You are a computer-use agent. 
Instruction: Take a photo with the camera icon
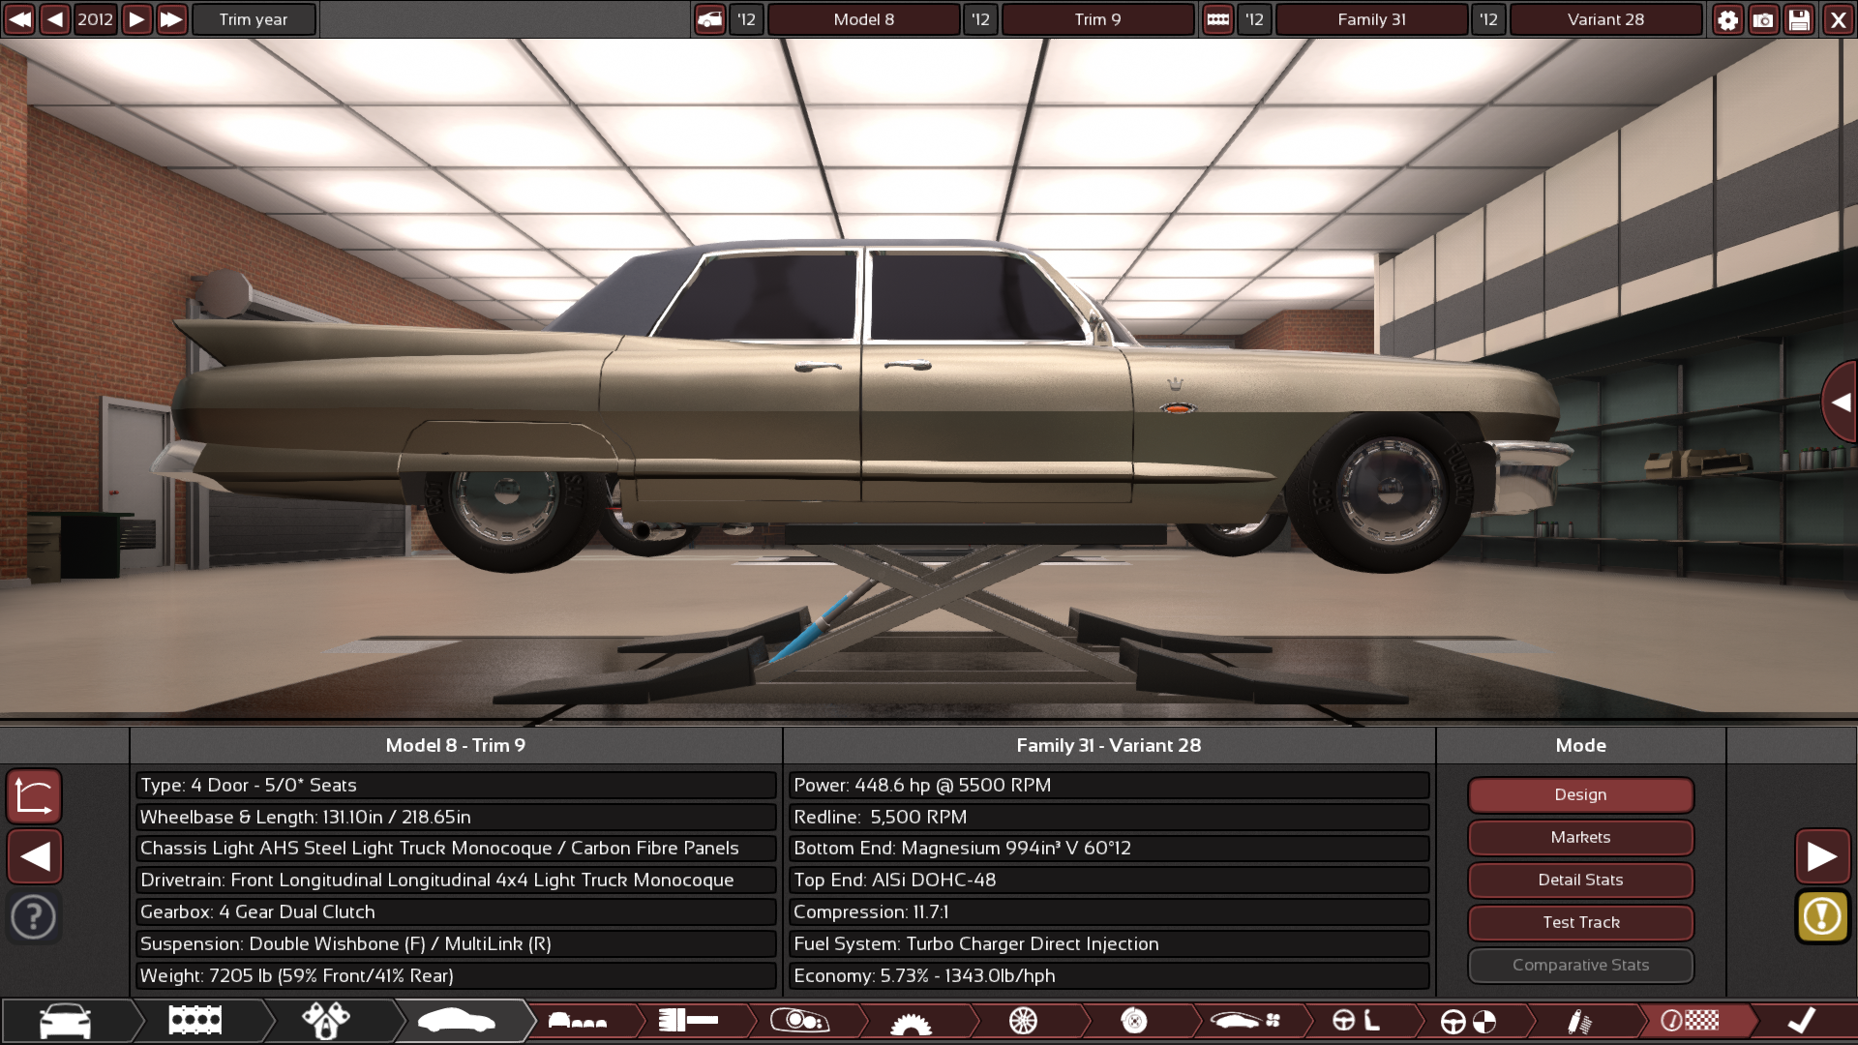(1763, 19)
